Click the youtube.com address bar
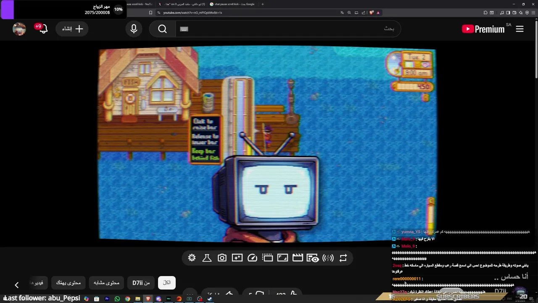This screenshot has height=303, width=538. click(x=248, y=13)
